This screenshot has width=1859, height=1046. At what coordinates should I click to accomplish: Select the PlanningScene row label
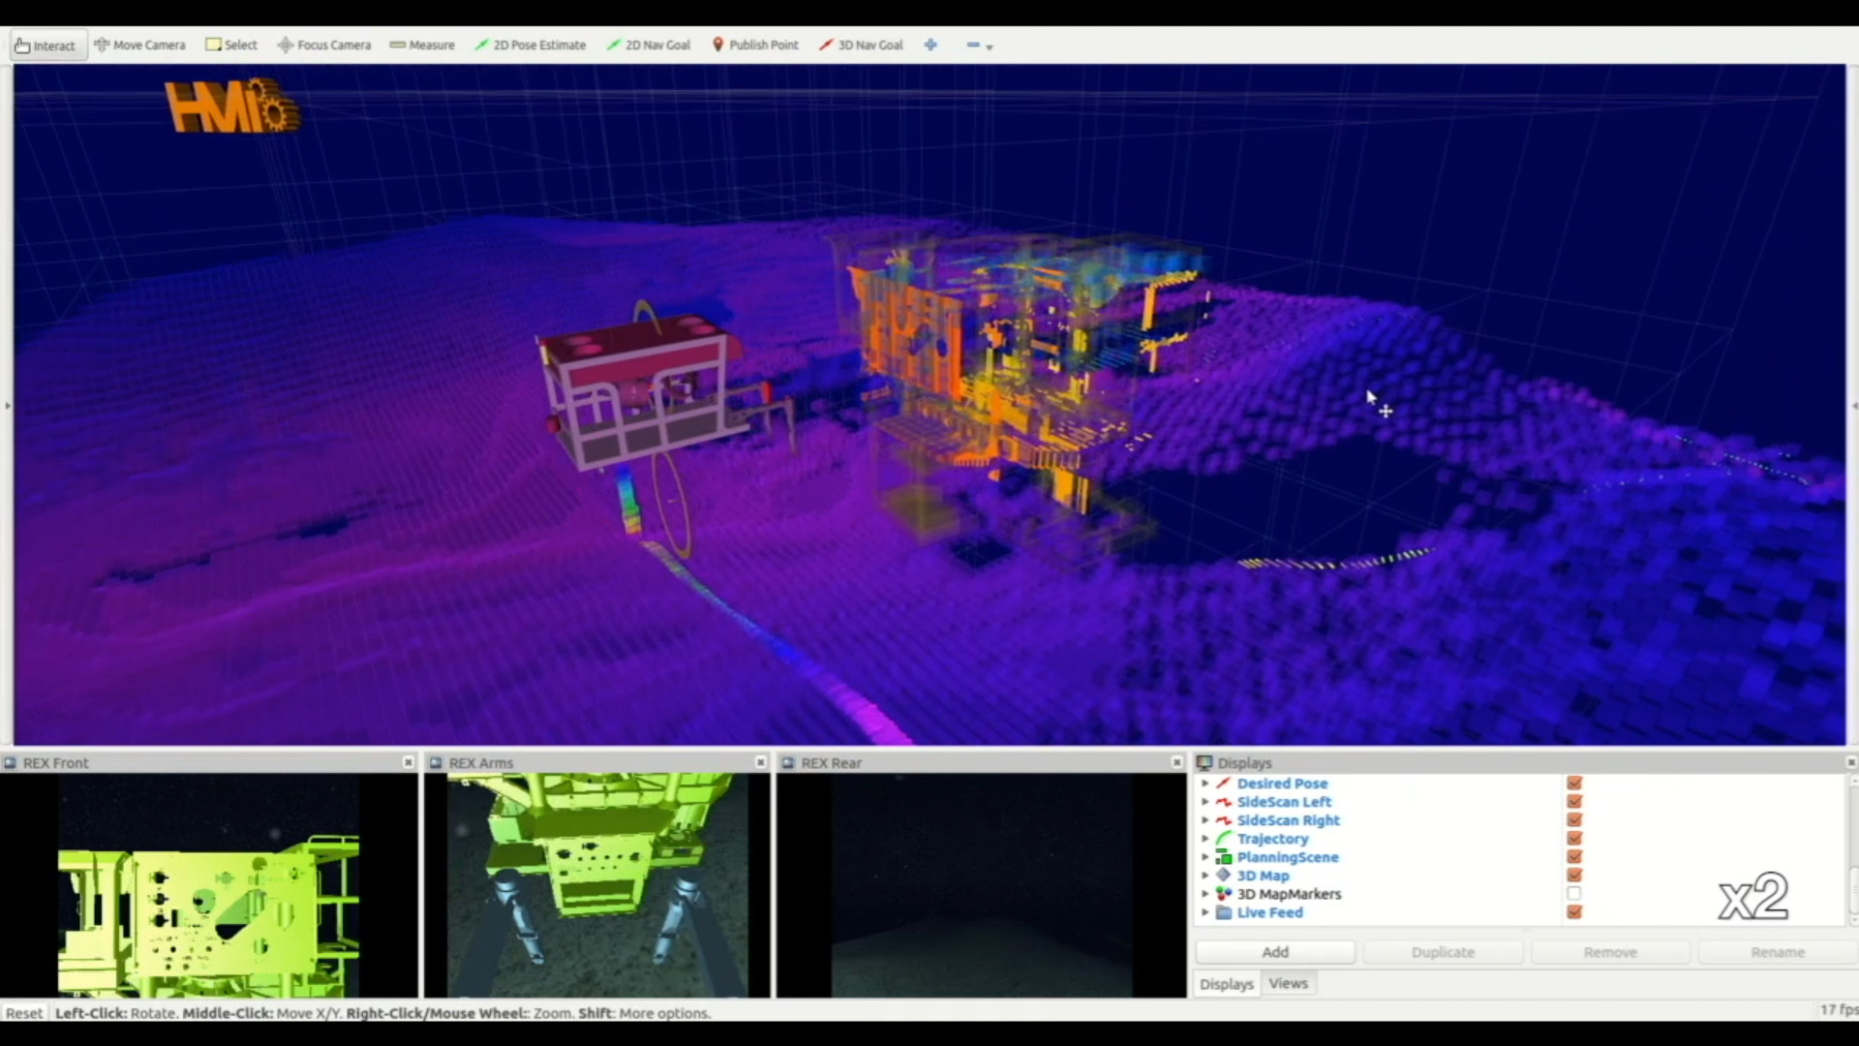pyautogui.click(x=1288, y=857)
